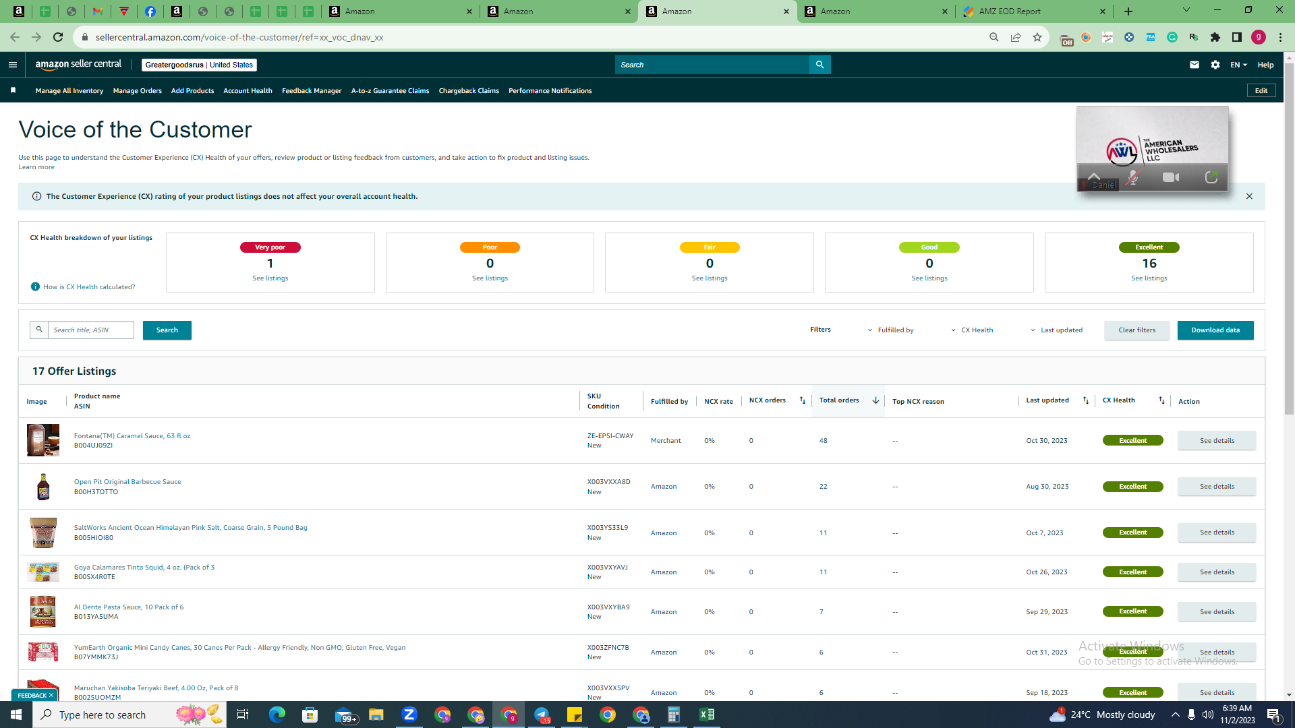Open Learn more link
1295x728 pixels.
click(x=36, y=167)
